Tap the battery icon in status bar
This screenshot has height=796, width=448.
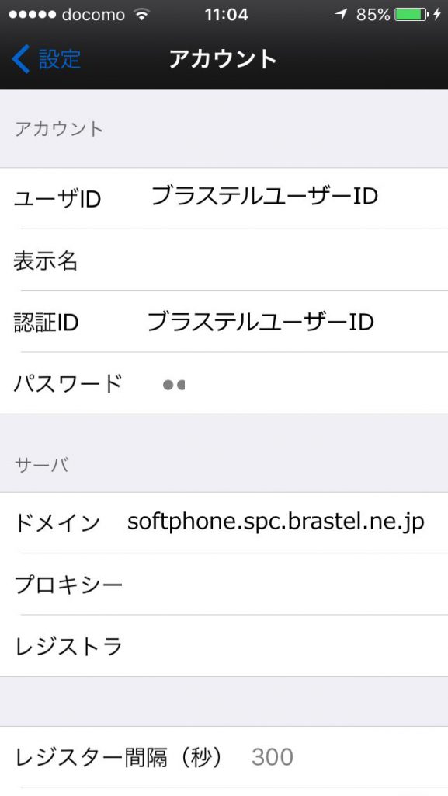pos(412,14)
